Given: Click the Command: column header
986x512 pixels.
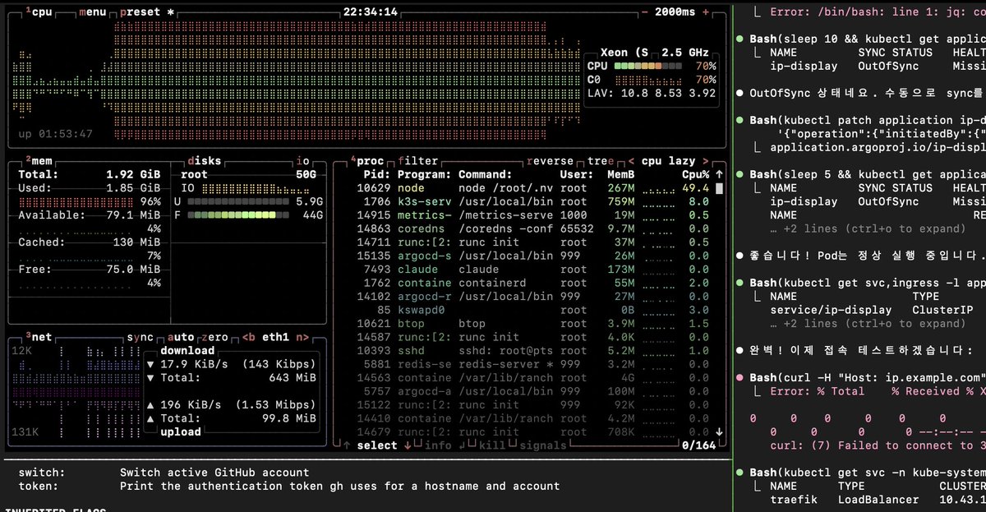Looking at the screenshot, I should pos(486,174).
